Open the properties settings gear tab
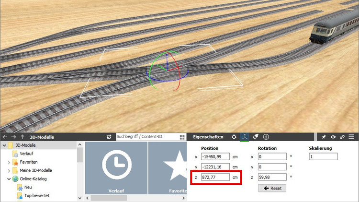Screen dimensions: 359x202 click(234, 137)
